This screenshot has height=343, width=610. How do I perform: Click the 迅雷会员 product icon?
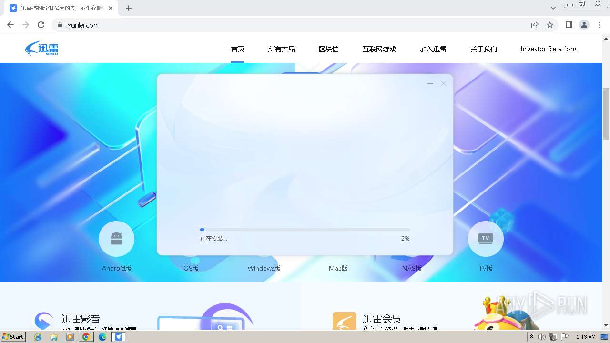point(345,321)
